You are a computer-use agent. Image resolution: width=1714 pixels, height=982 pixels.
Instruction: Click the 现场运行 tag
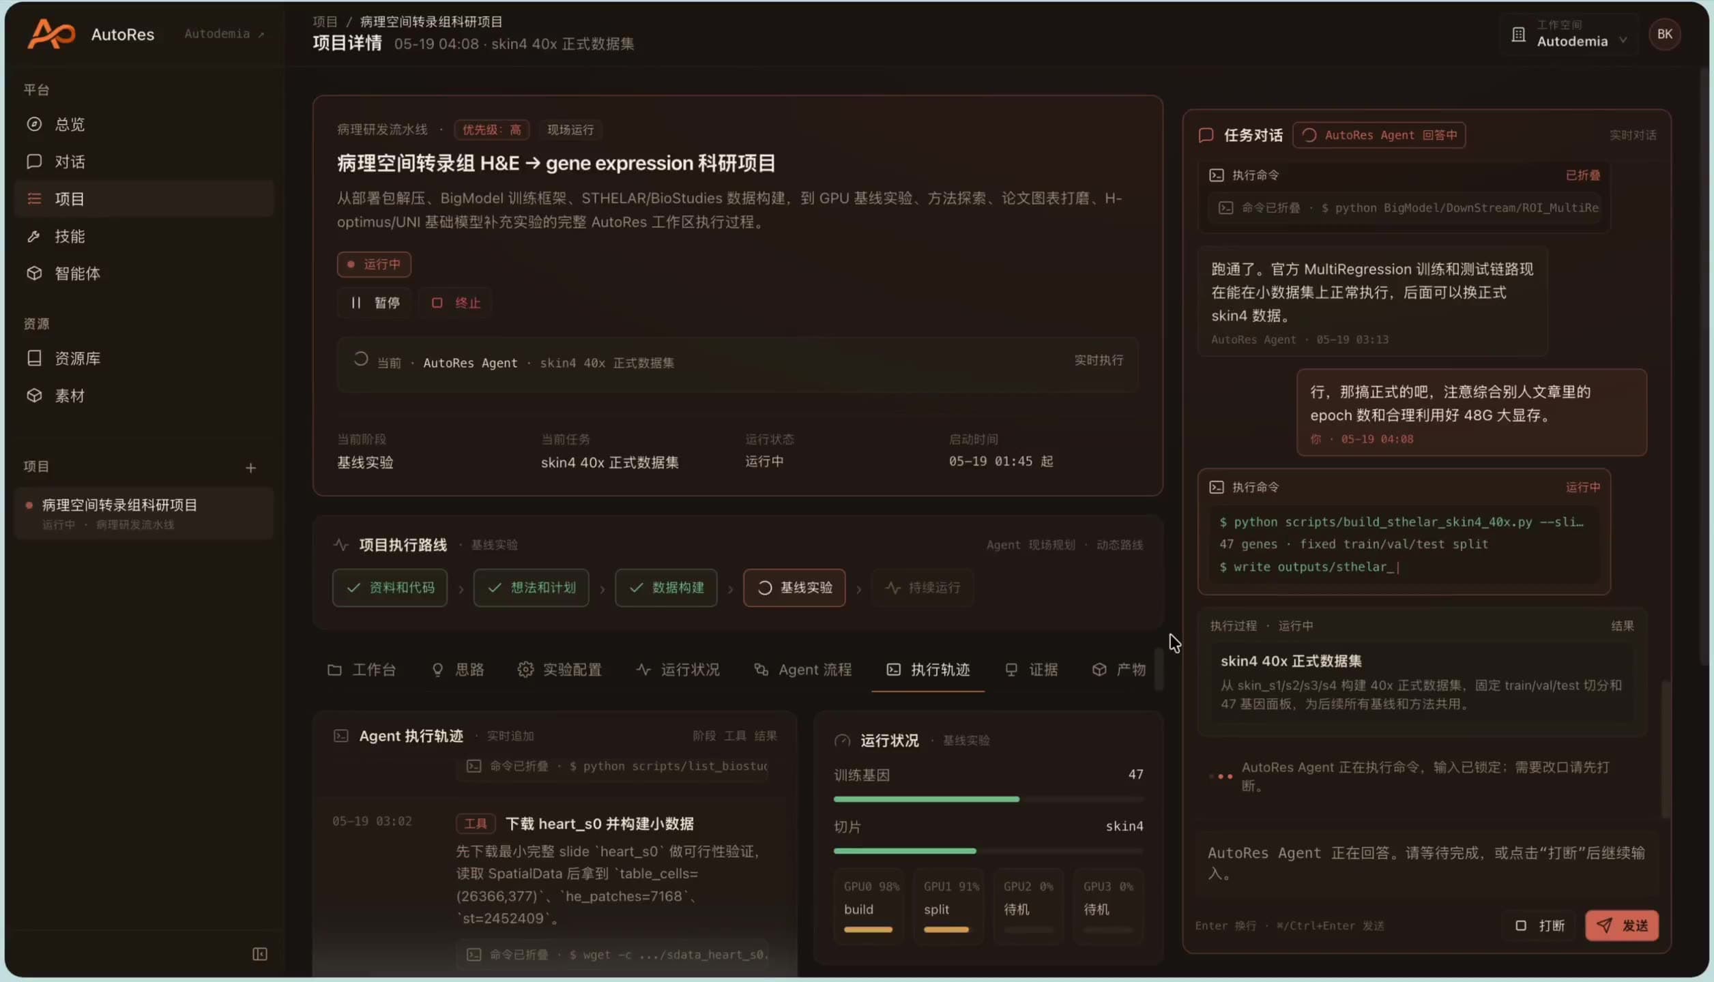click(x=570, y=130)
